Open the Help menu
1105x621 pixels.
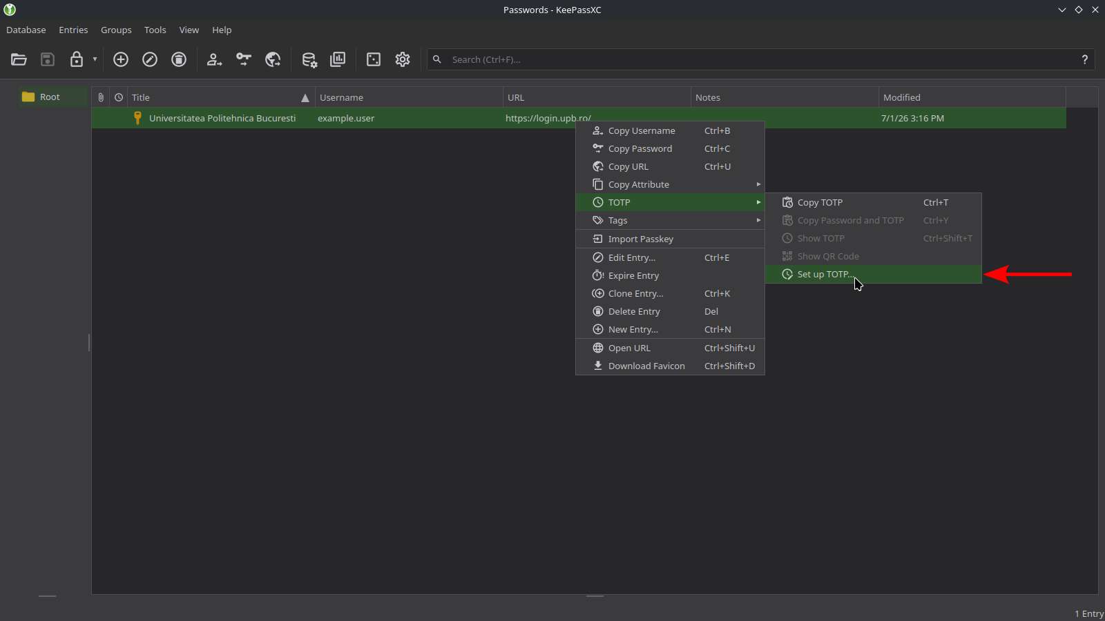222,30
